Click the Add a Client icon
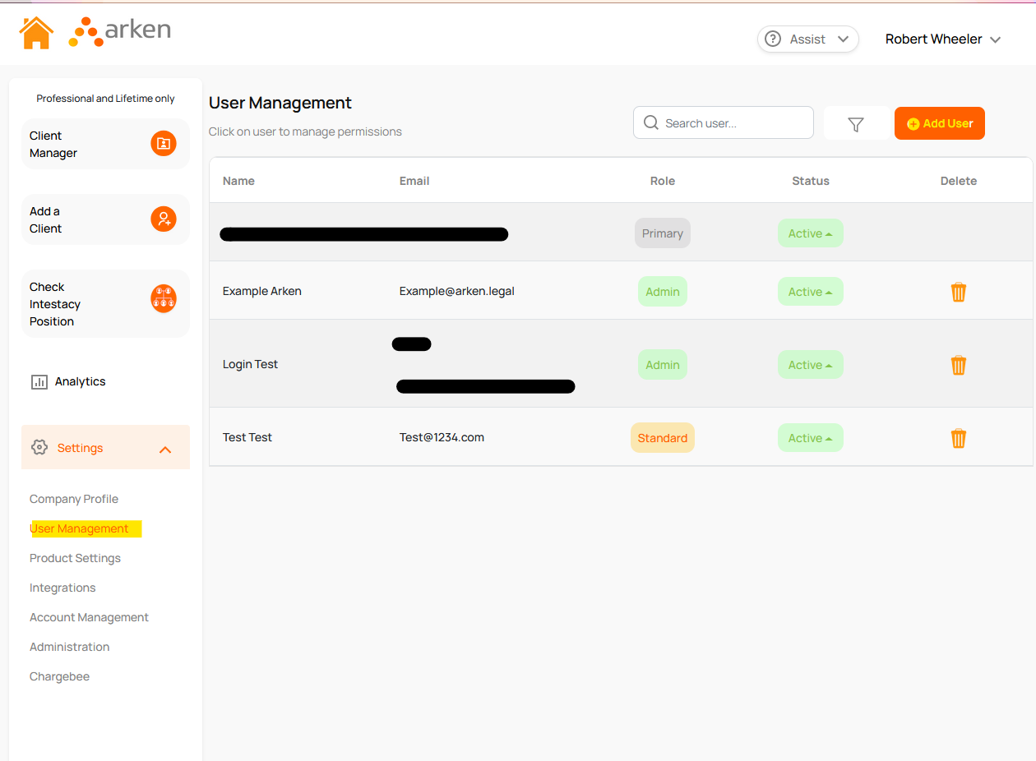This screenshot has height=761, width=1036. click(x=164, y=219)
